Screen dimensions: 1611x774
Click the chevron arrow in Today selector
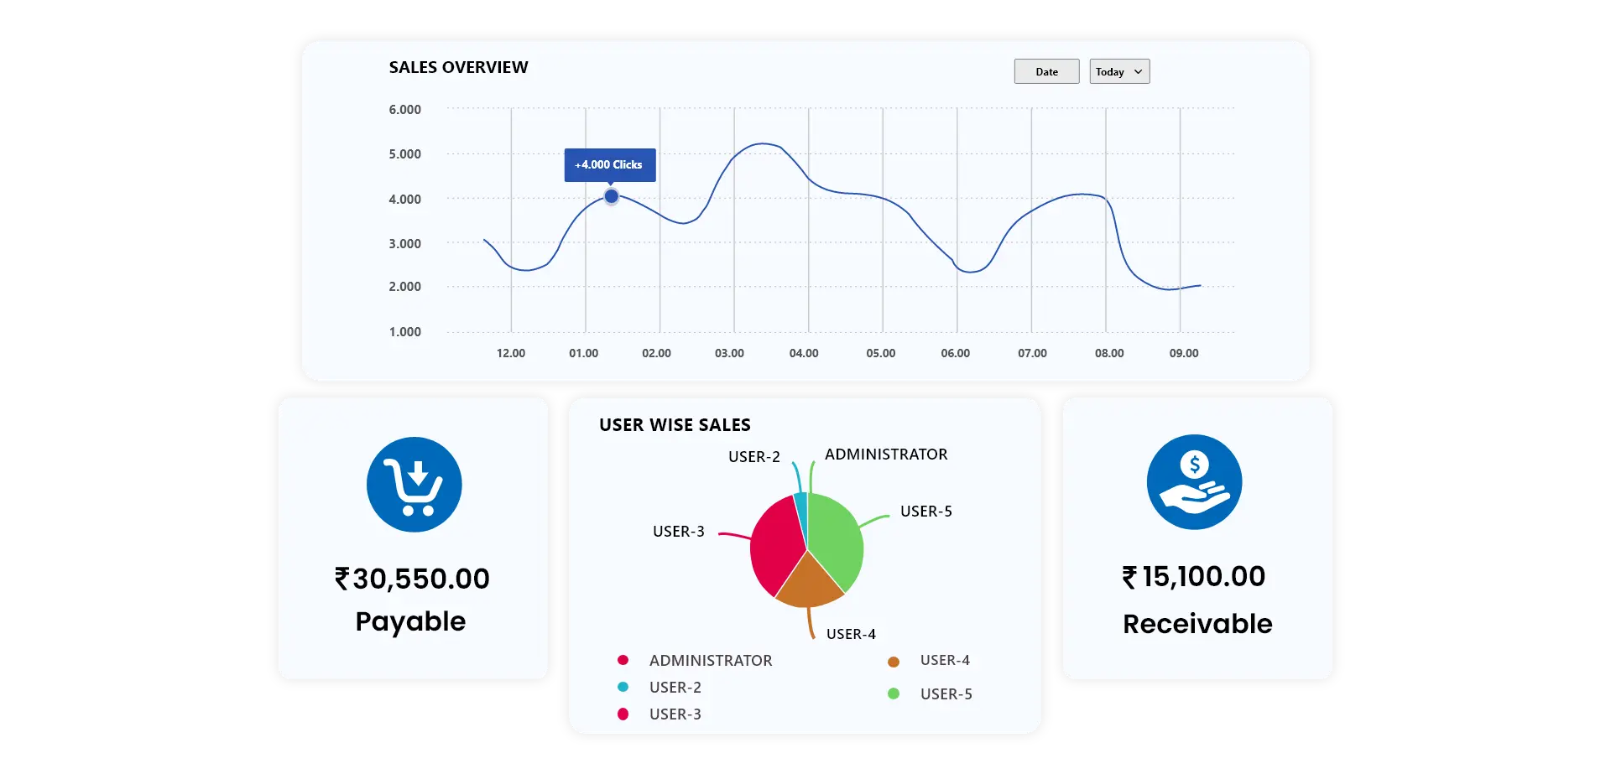pyautogui.click(x=1138, y=72)
